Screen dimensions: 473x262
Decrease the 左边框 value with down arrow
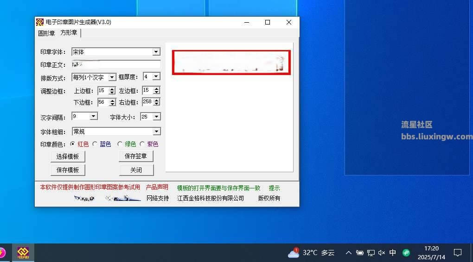[x=156, y=92]
